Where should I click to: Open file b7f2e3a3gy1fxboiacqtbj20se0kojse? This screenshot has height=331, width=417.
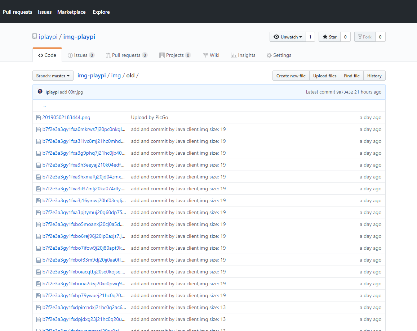(84, 272)
